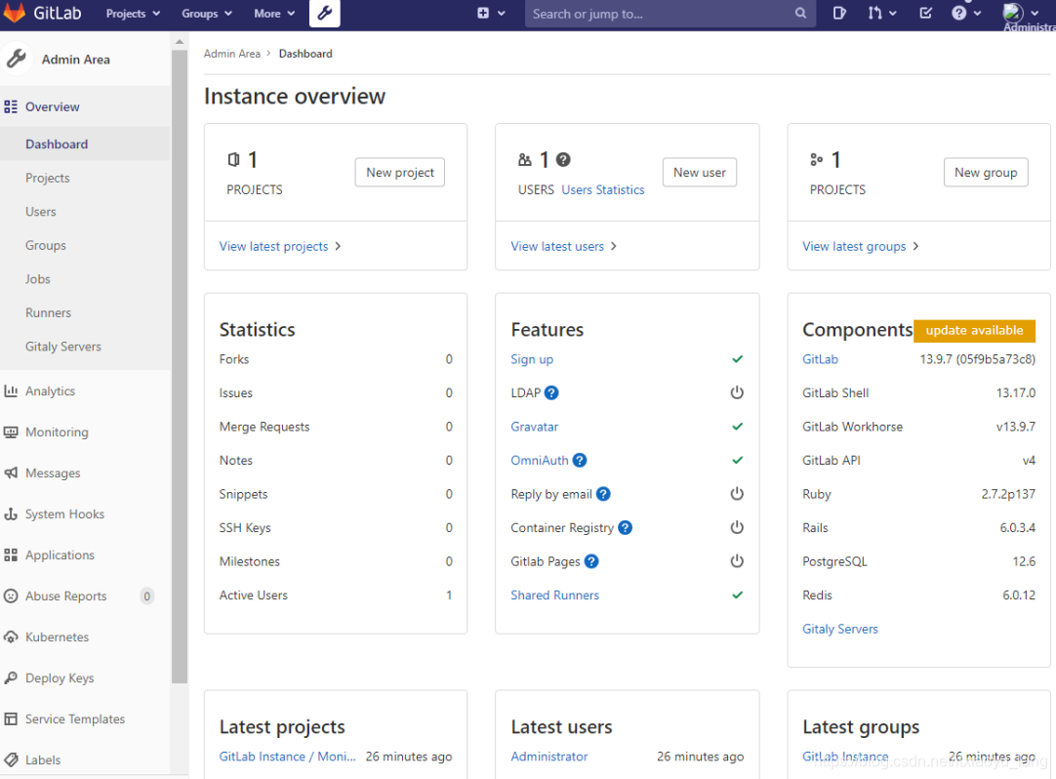Click the Reply by email help icon
The height and width of the screenshot is (779, 1056).
(x=603, y=494)
